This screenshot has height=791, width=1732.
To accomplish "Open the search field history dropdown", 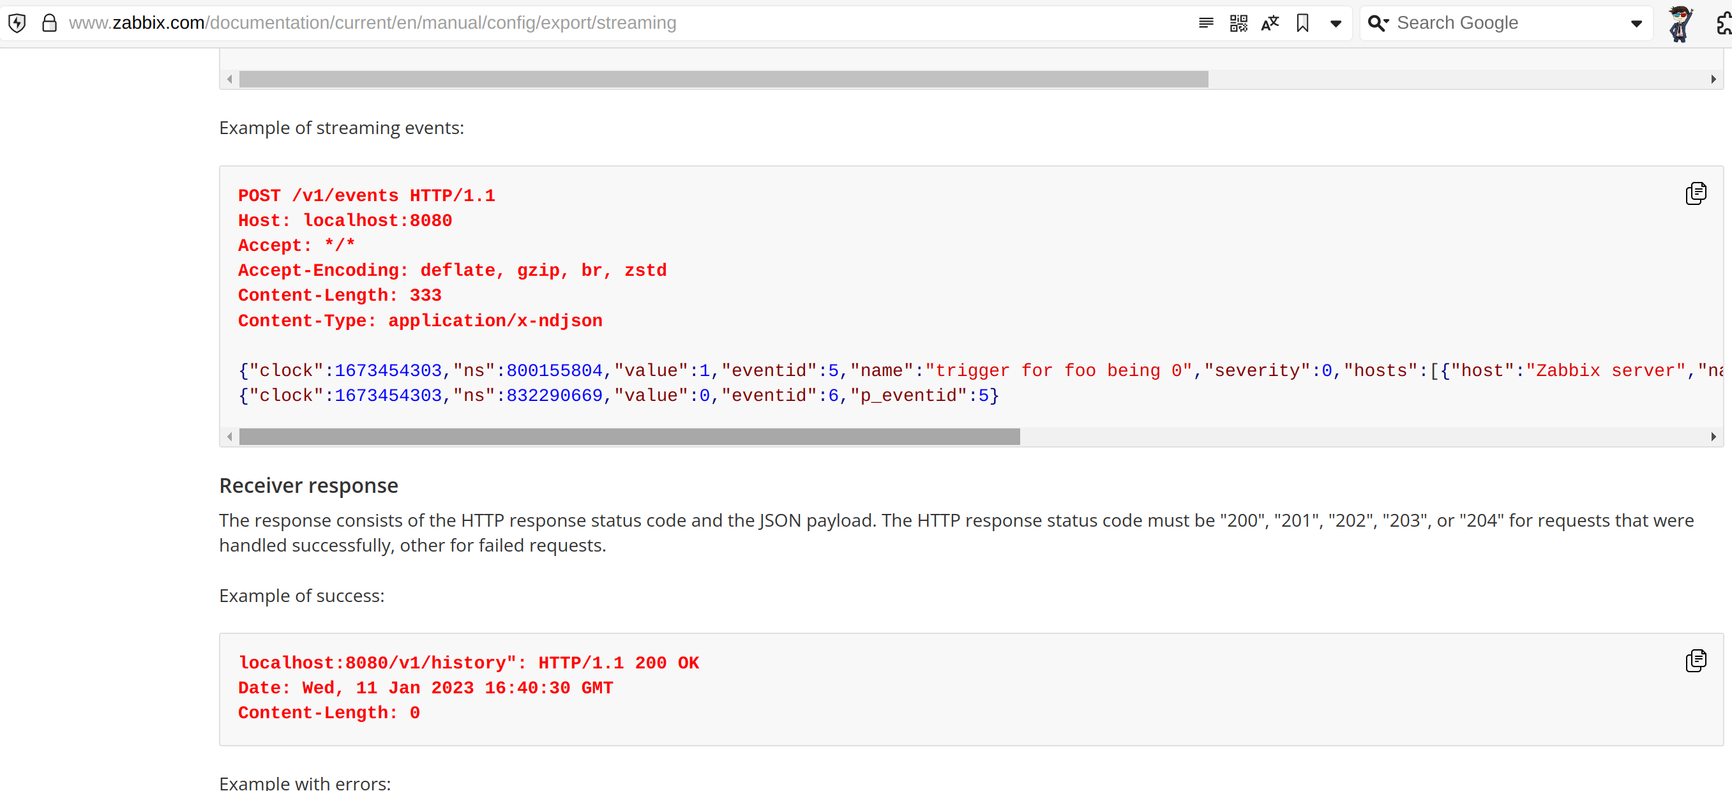I will [1636, 24].
